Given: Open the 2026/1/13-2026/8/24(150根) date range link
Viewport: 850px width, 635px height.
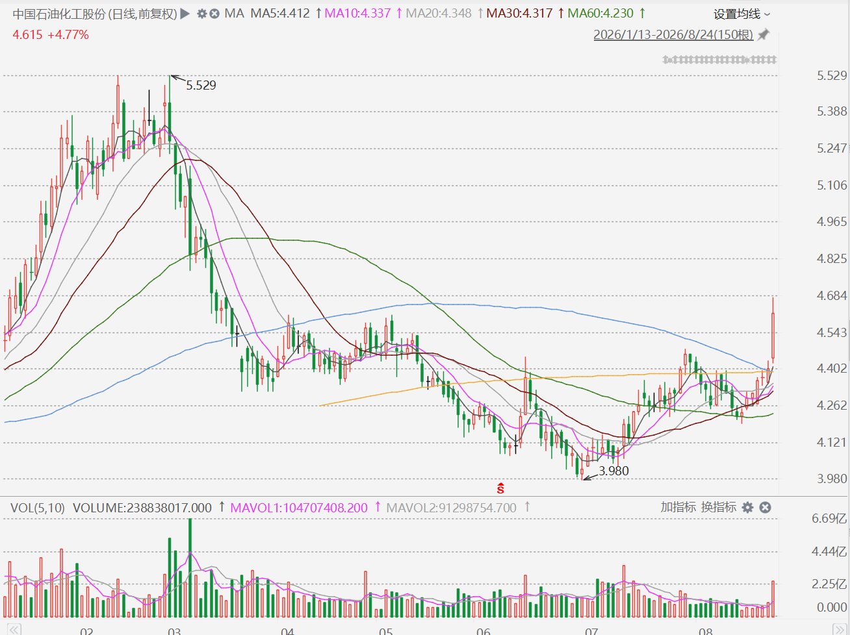Looking at the screenshot, I should click(x=673, y=34).
